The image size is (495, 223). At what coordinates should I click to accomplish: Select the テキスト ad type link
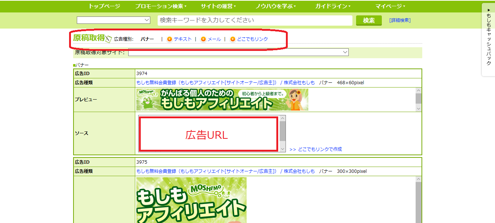click(183, 39)
